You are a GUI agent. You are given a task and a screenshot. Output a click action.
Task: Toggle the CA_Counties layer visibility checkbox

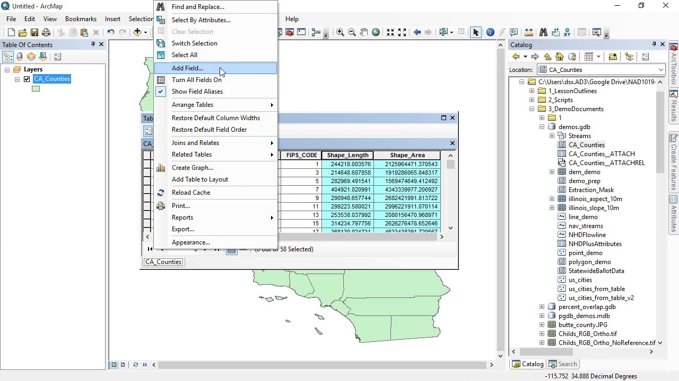tap(27, 79)
